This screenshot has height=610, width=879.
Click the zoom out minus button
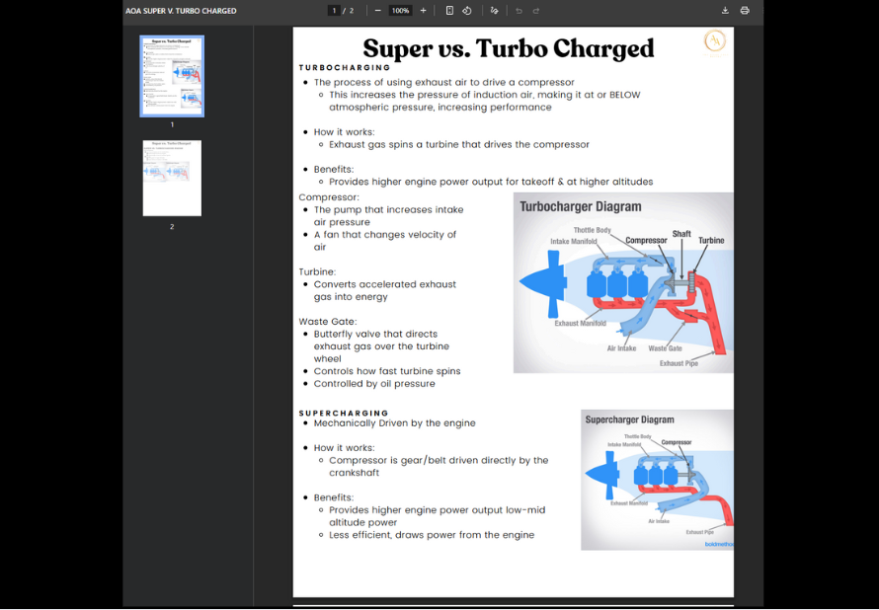(377, 11)
